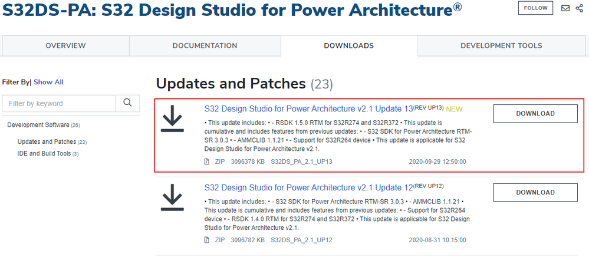Open the DOCUMENTATION tab
This screenshot has height=257, width=589.
(x=205, y=46)
